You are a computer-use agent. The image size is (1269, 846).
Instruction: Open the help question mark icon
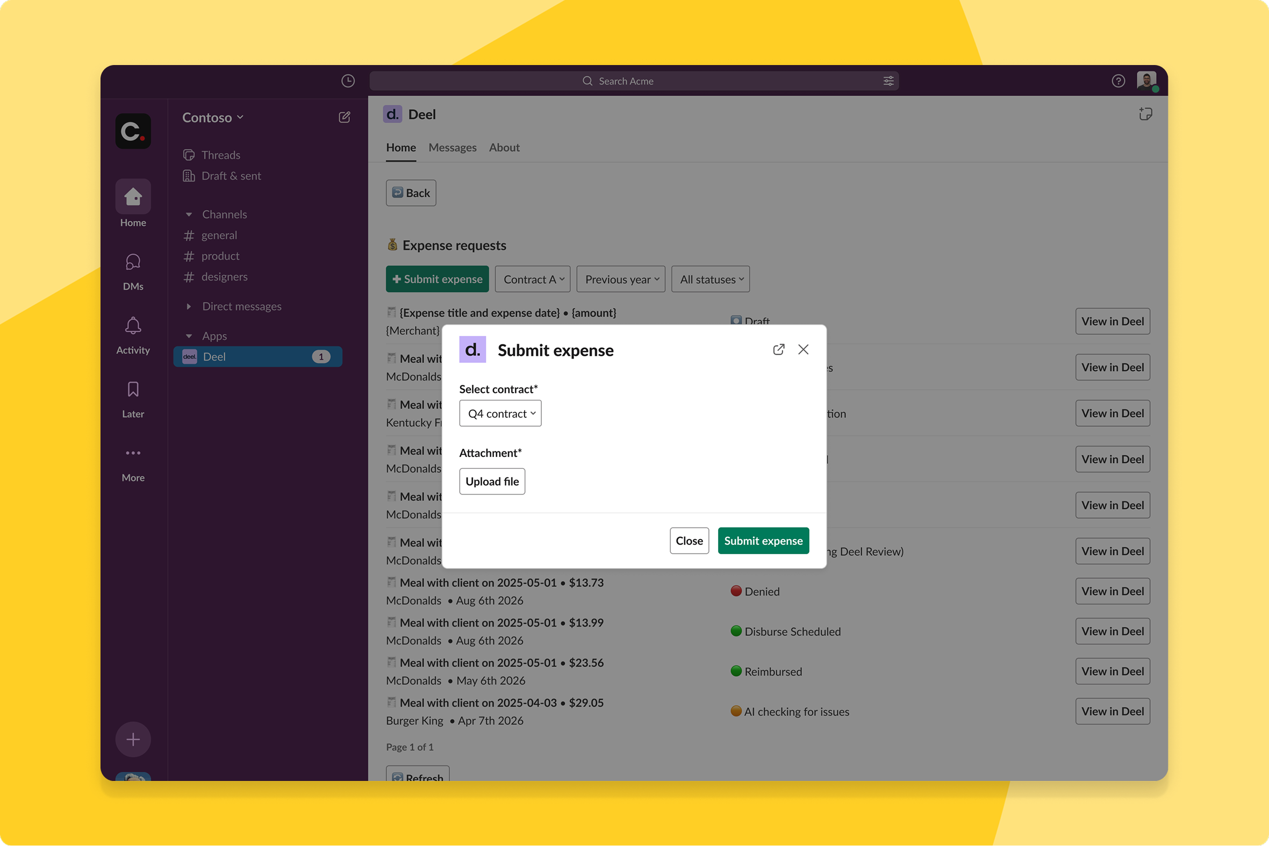(1118, 81)
